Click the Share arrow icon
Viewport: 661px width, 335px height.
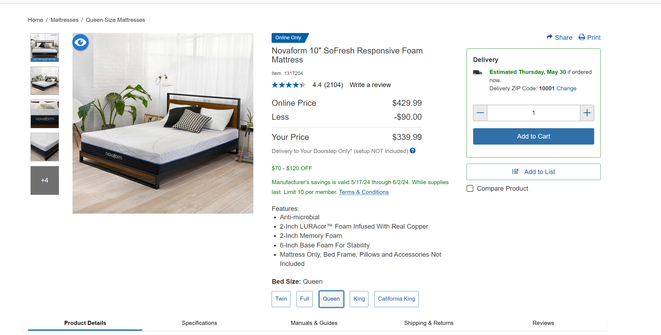[549, 37]
